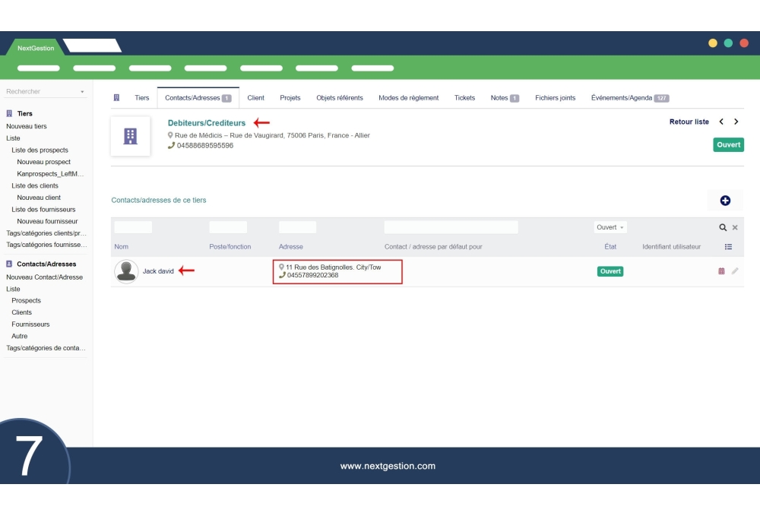
Task: Click the green Ouvert button at top right
Action: point(727,144)
